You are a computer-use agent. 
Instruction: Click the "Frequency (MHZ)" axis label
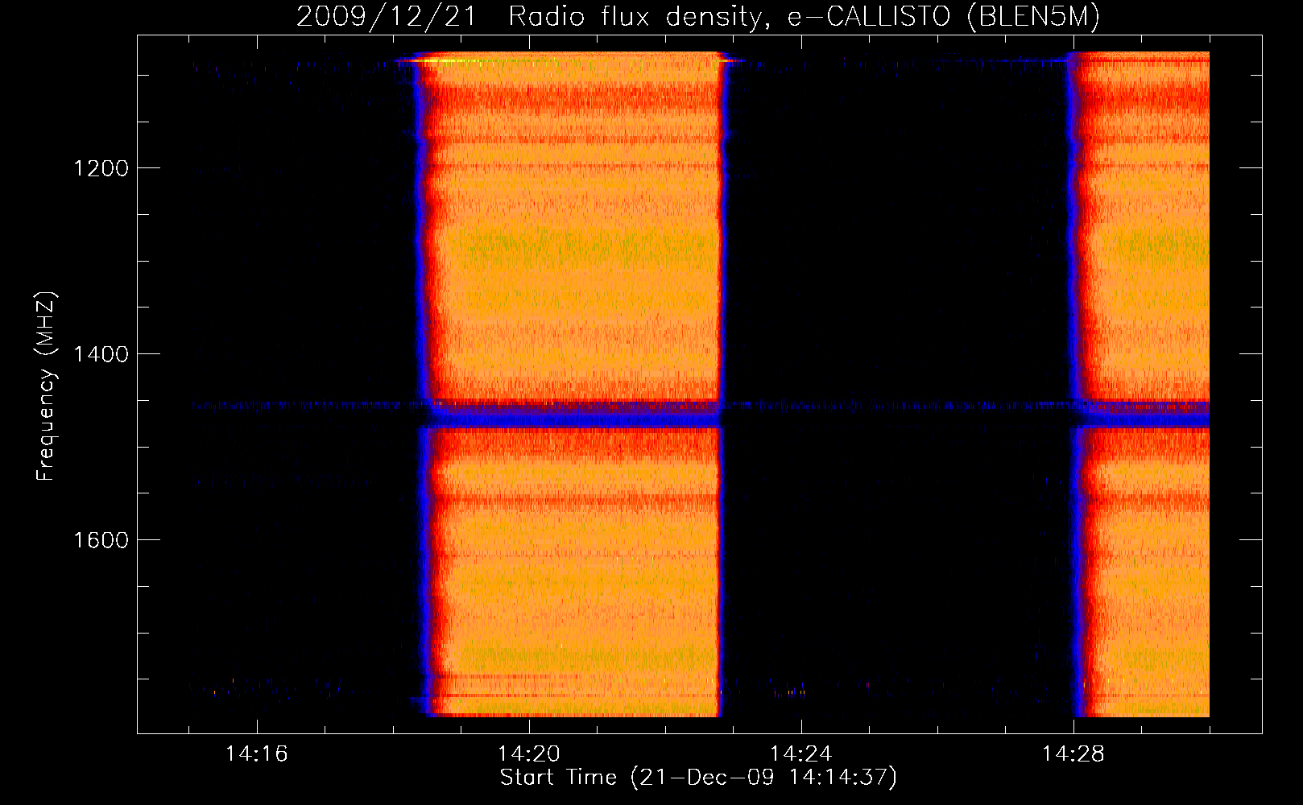46,387
